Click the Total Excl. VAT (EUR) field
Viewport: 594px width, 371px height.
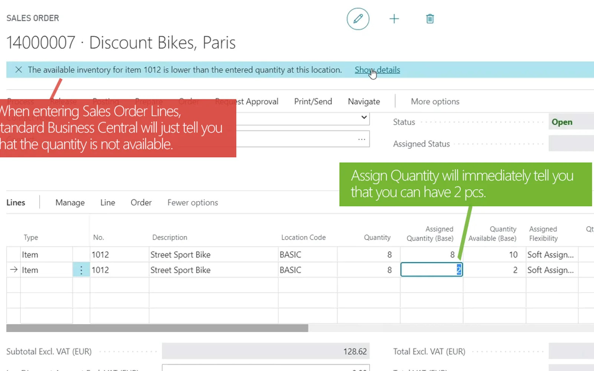[571, 351]
